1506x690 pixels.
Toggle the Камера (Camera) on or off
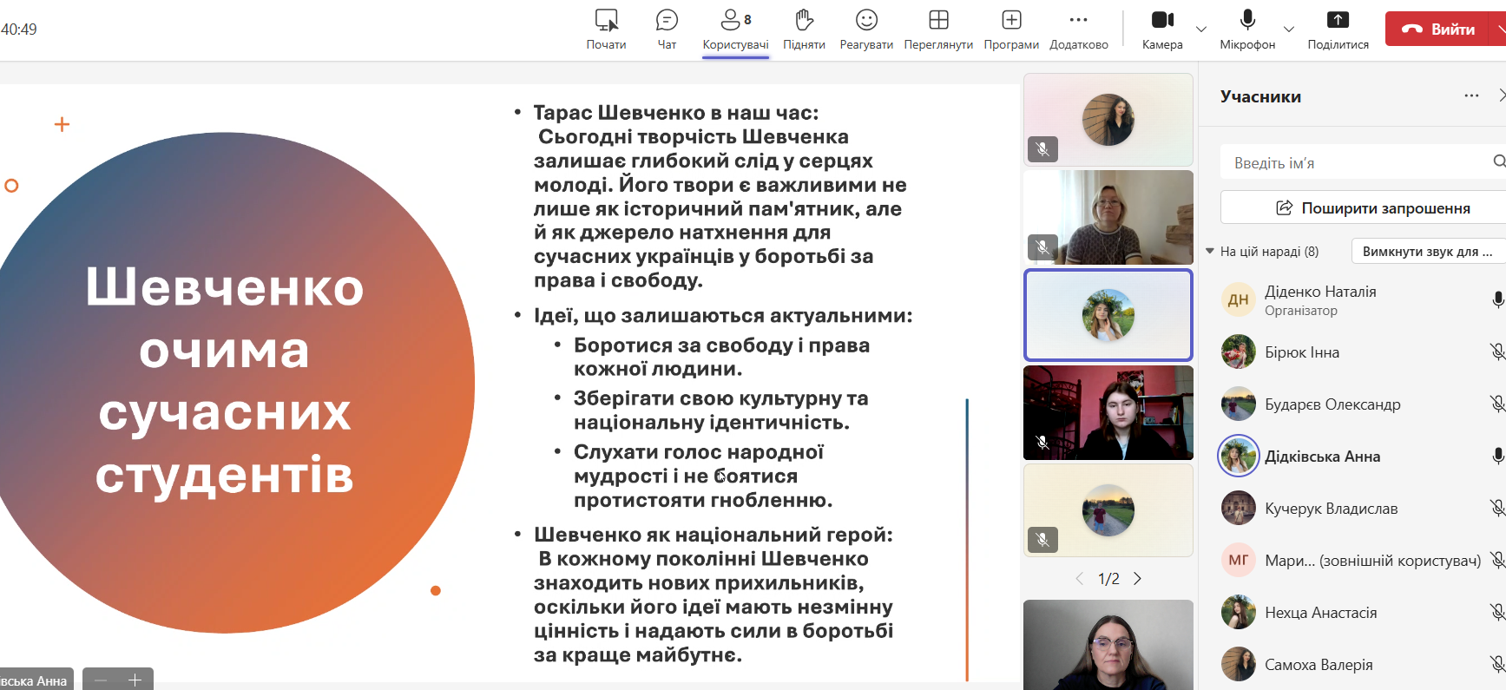pos(1162,30)
